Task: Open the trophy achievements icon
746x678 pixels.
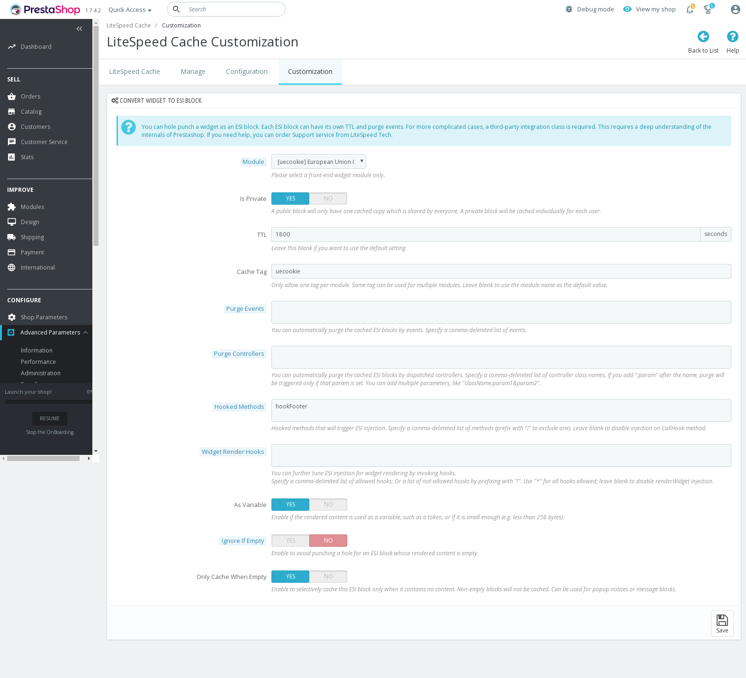Action: point(708,9)
